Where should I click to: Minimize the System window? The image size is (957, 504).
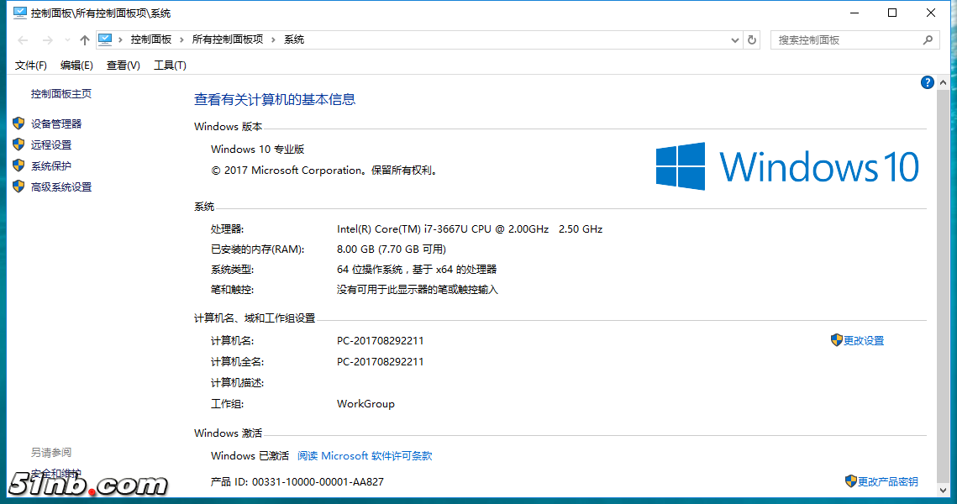pos(854,13)
